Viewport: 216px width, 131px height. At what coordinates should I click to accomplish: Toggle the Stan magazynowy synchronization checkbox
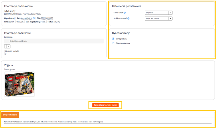(x=113, y=43)
